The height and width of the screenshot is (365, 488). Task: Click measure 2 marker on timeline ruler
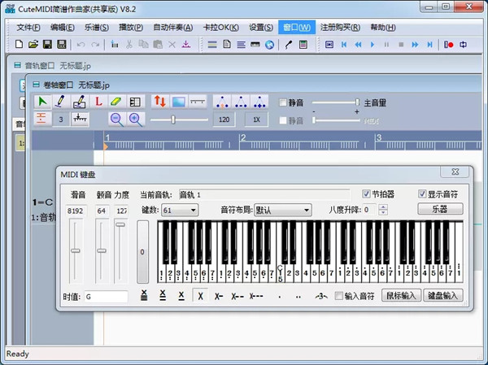tap(243, 137)
